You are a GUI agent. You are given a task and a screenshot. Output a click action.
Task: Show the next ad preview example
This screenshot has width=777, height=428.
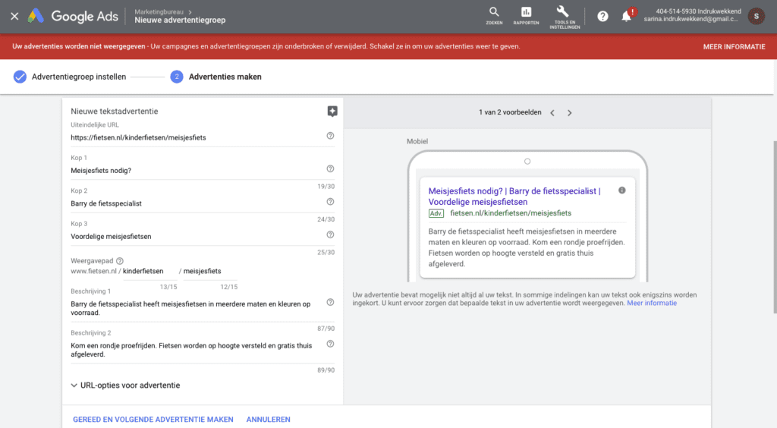570,113
